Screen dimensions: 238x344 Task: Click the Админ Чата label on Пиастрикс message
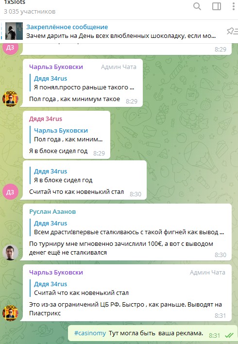207,273
